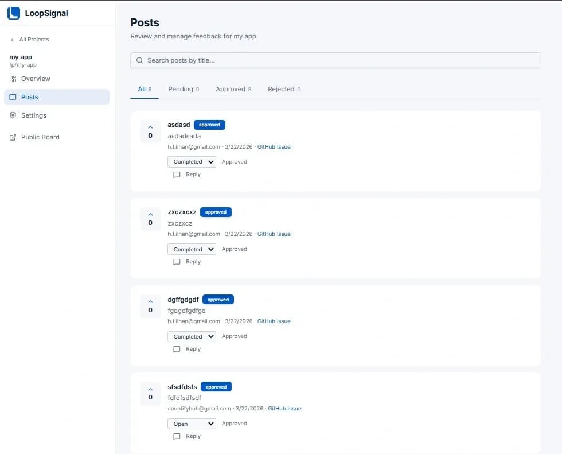Click reply bubble icon on asdasd post
Viewport: 562px width, 454px height.
tap(177, 174)
